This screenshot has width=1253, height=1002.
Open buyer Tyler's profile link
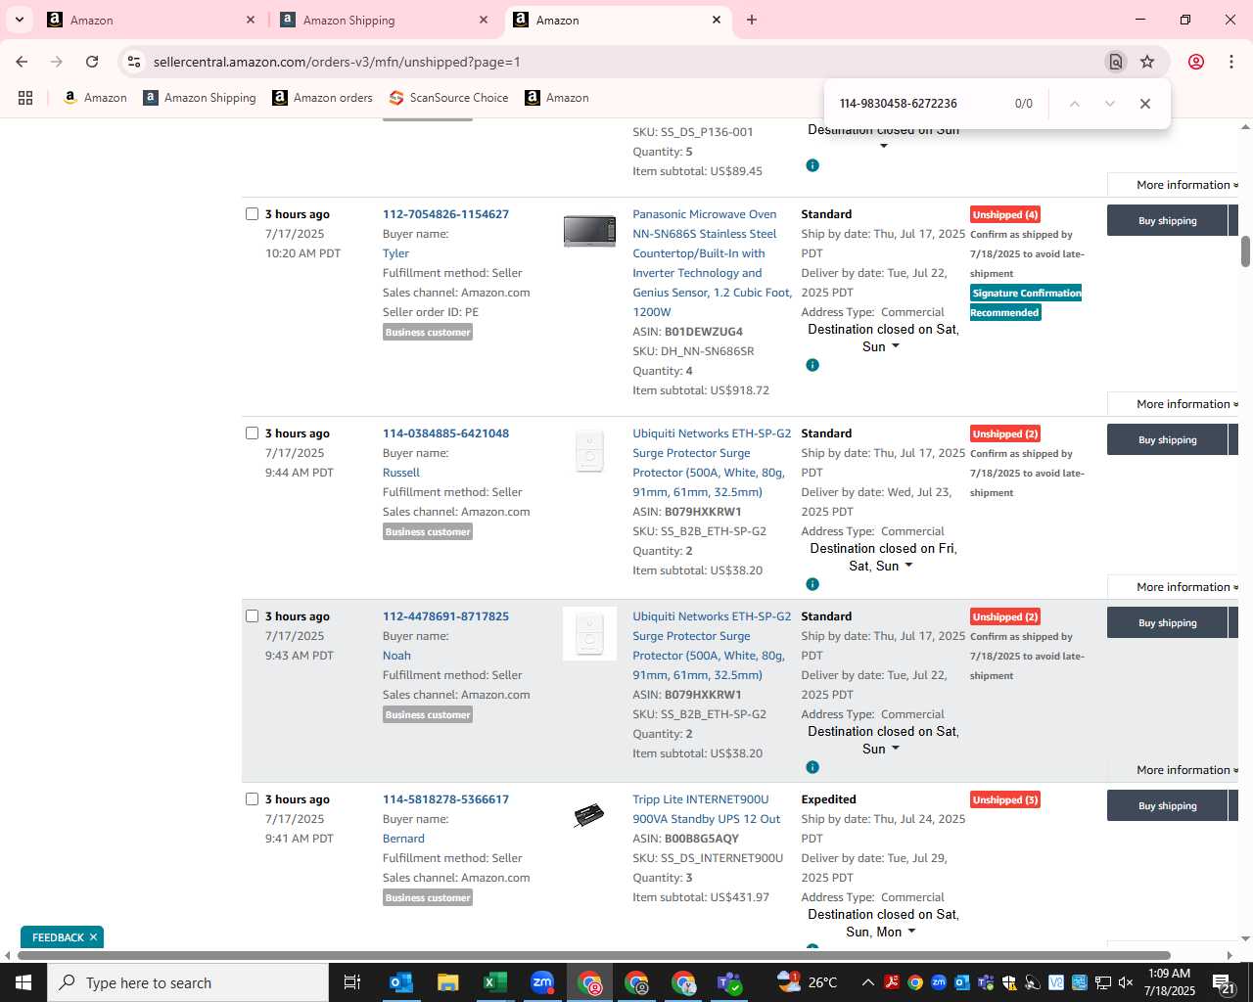coord(395,253)
